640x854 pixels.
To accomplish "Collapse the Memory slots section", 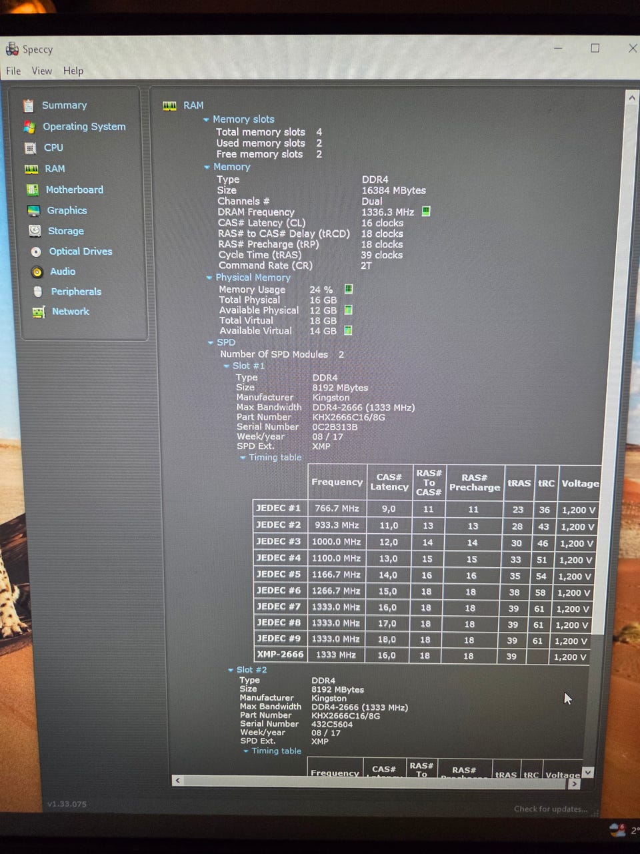I will click(206, 120).
